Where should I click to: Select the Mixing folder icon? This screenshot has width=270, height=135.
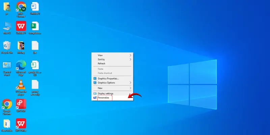21,46
